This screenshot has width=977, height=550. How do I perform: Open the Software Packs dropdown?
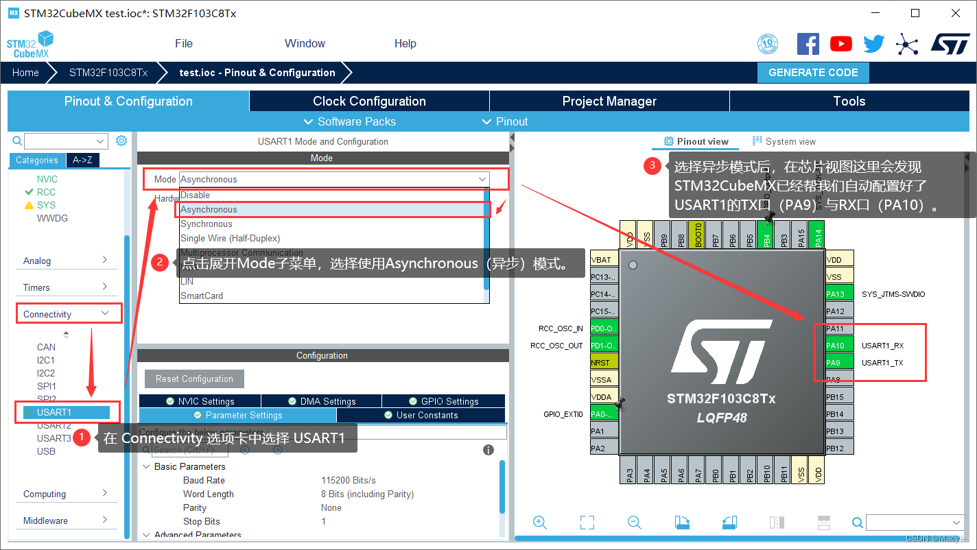[350, 121]
